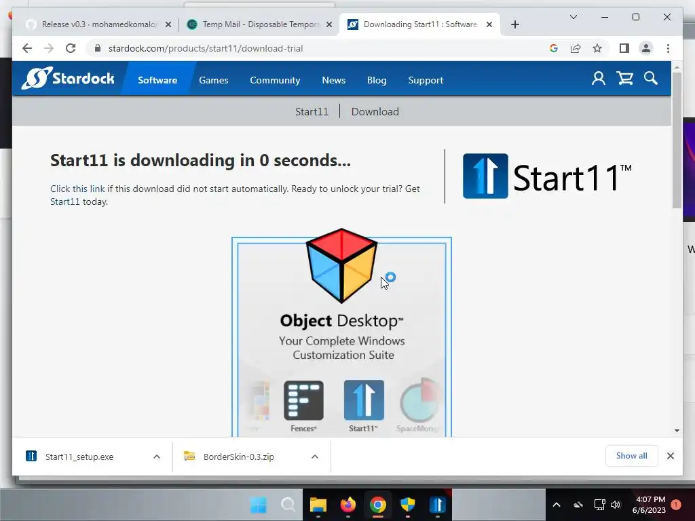Screen dimensions: 695x521
Task: Expand Start11_setup.exe download options
Action: (157, 457)
